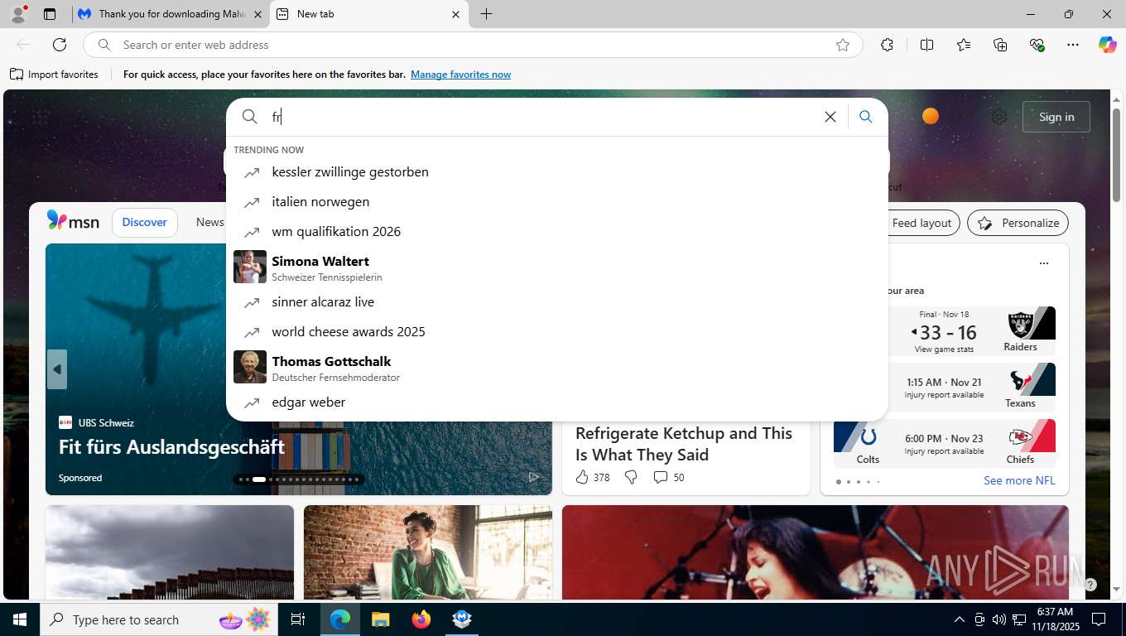Select suggestion world cheese awards 2025
Image resolution: width=1126 pixels, height=636 pixels.
click(x=556, y=332)
